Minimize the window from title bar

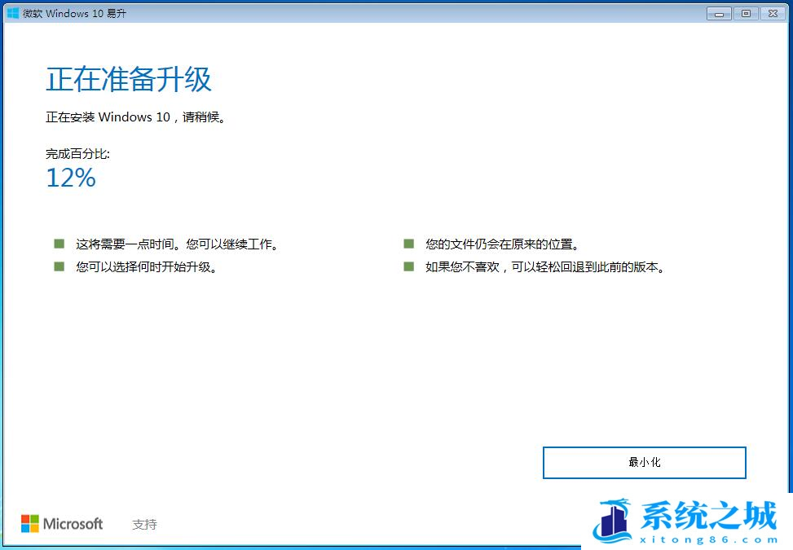(719, 14)
